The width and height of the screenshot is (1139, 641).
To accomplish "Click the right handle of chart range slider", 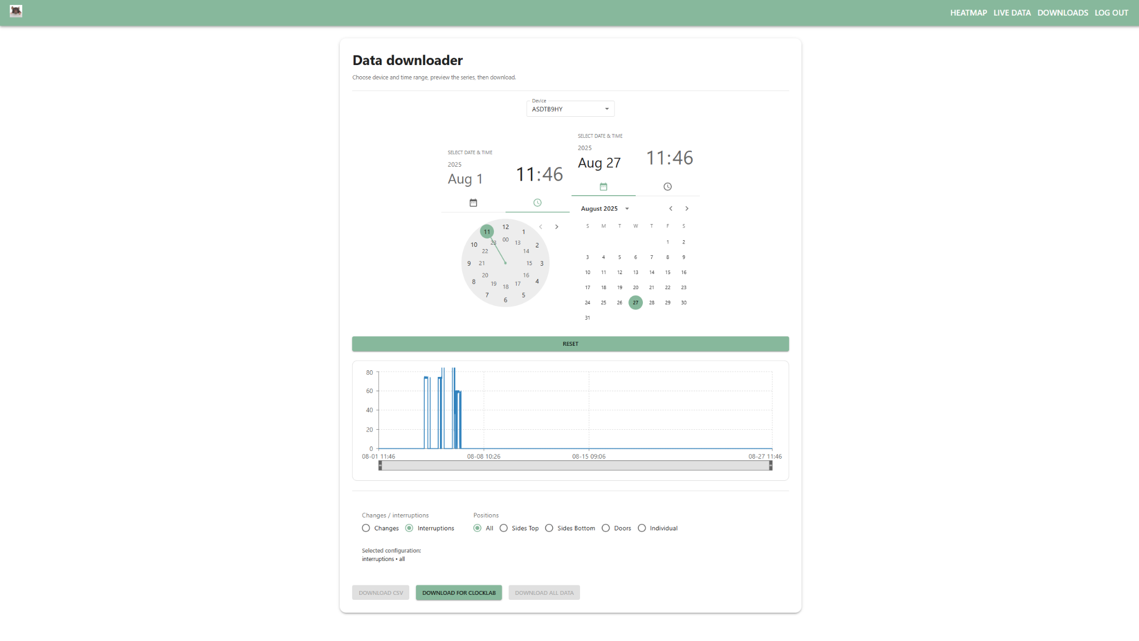I will pyautogui.click(x=771, y=466).
